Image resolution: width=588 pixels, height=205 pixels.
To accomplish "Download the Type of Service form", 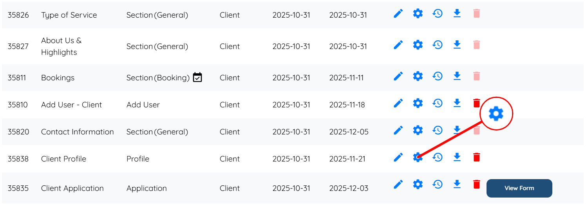I will [457, 14].
